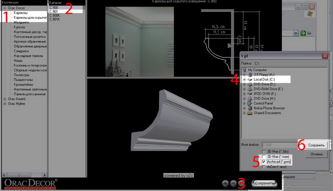Expand Local Disk (C:) in folder tree

[244, 79]
